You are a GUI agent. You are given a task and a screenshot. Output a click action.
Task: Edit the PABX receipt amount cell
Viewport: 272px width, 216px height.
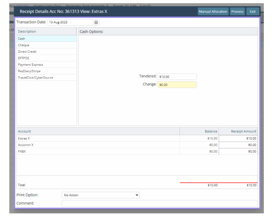click(x=238, y=151)
